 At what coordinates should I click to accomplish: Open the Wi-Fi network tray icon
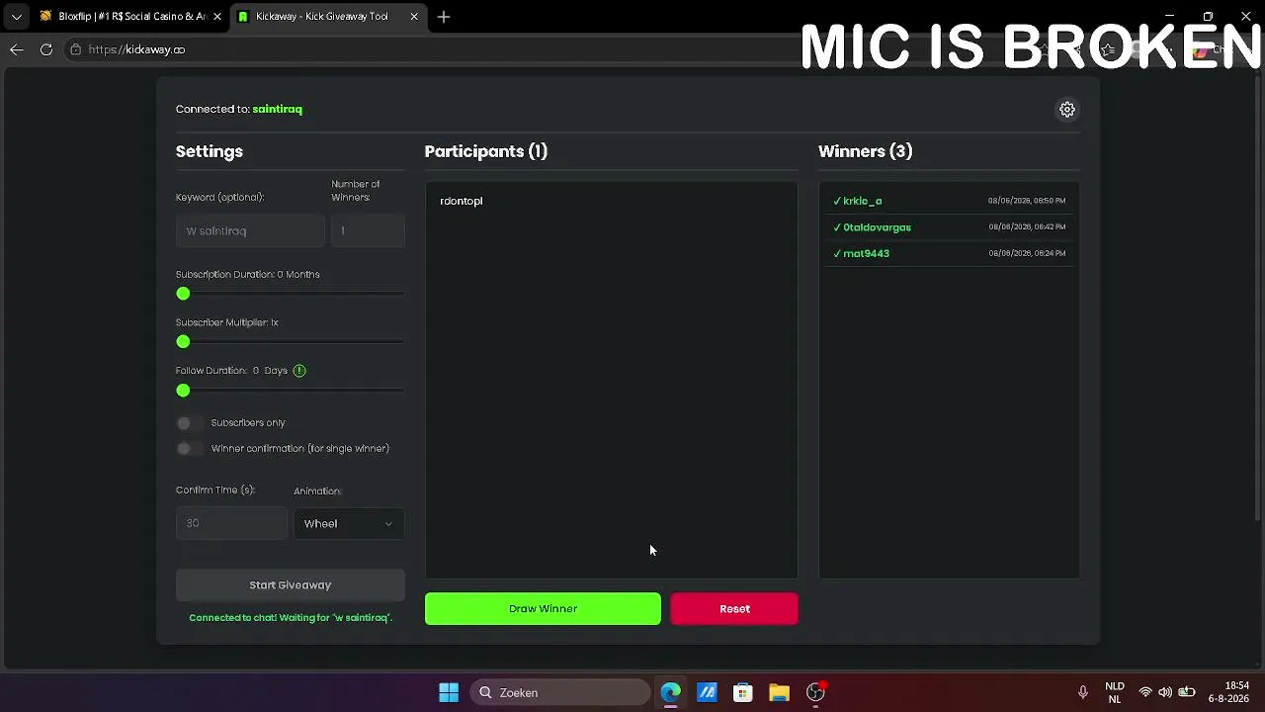(1145, 693)
